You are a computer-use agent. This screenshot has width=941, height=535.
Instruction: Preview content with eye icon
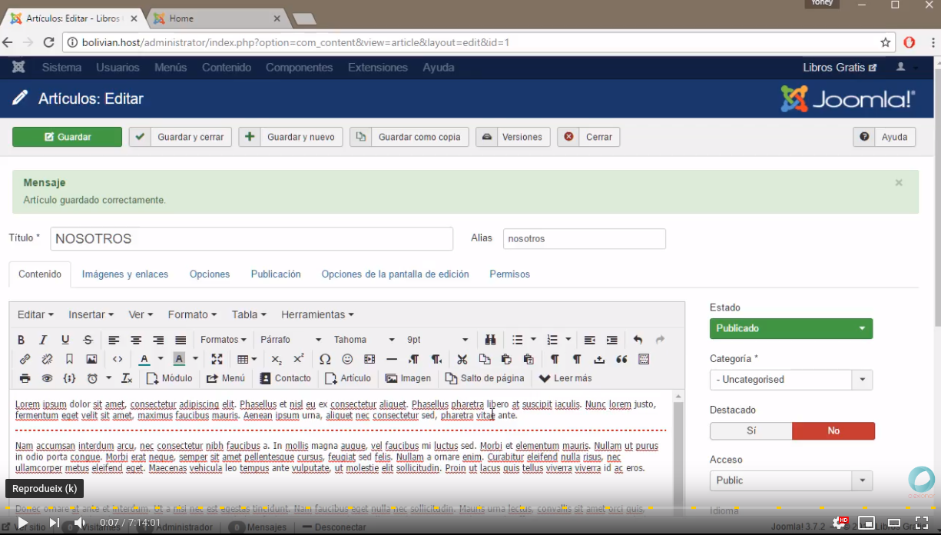pos(47,378)
